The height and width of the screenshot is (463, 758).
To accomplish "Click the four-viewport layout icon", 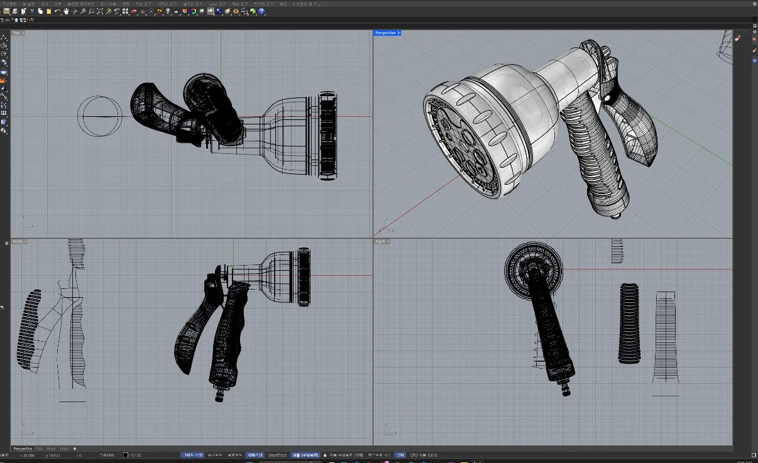I will tap(125, 11).
